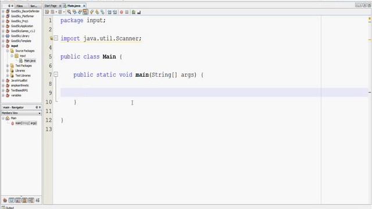Select the TextBasedRPG project
This screenshot has width=372, height=209.
click(x=19, y=91)
